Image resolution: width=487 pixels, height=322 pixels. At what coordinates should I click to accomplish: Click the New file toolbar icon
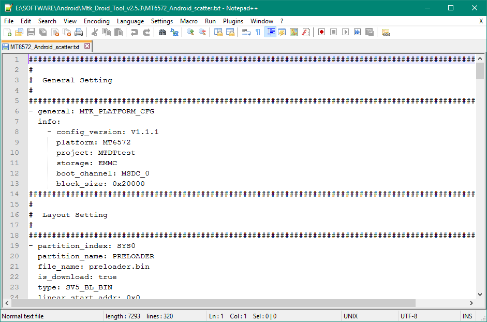pos(7,32)
